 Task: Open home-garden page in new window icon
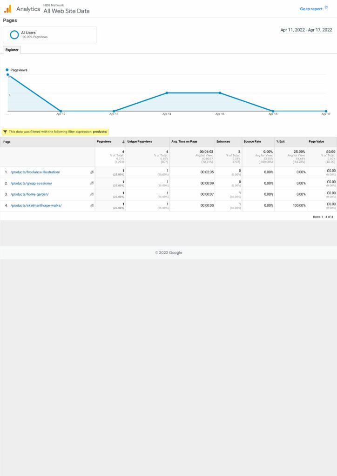point(92,194)
